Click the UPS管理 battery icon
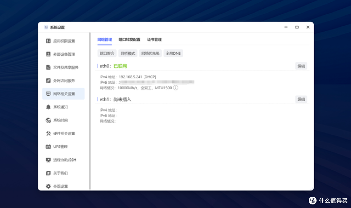Viewport: 351px width, 208px height. [x=48, y=147]
